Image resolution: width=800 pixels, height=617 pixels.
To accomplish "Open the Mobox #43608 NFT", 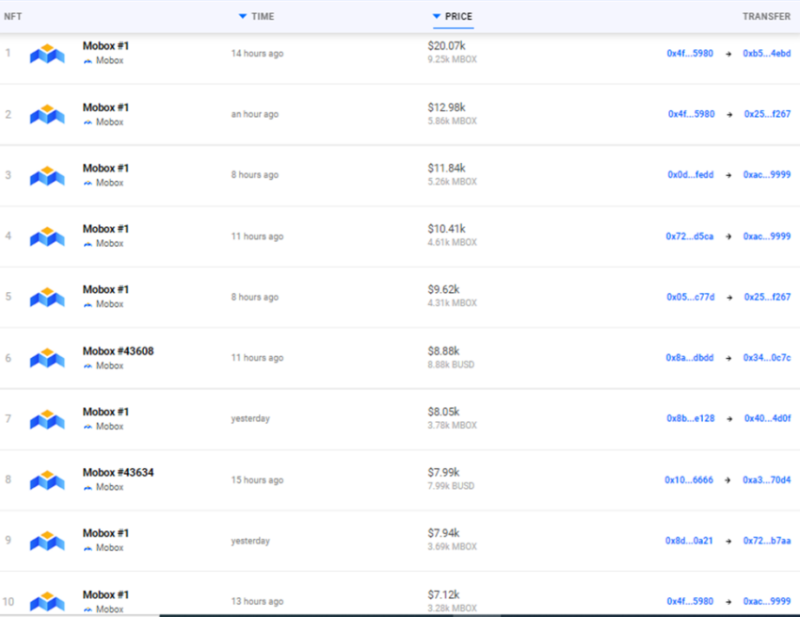I will pos(118,351).
